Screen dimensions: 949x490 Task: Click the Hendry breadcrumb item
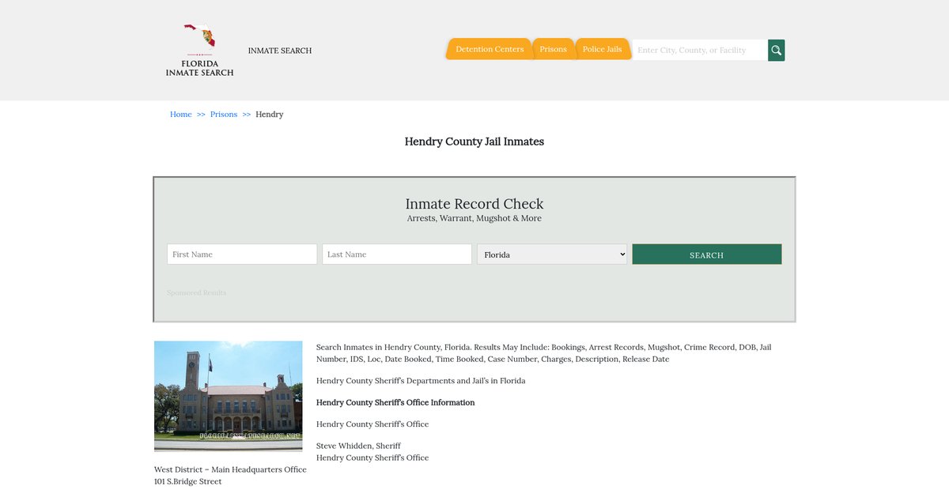[269, 115]
